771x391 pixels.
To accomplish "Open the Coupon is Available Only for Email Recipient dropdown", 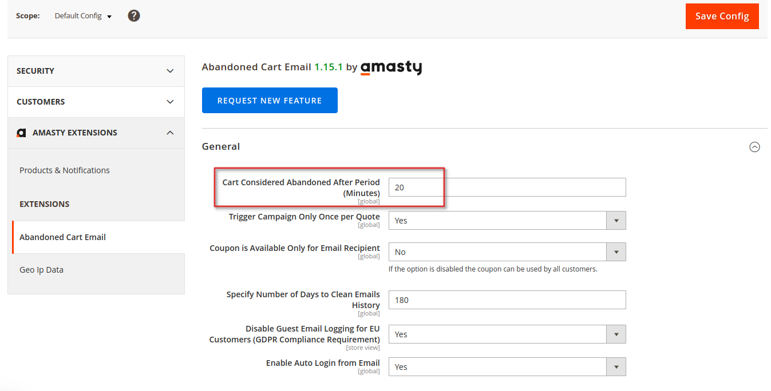I will click(x=507, y=252).
